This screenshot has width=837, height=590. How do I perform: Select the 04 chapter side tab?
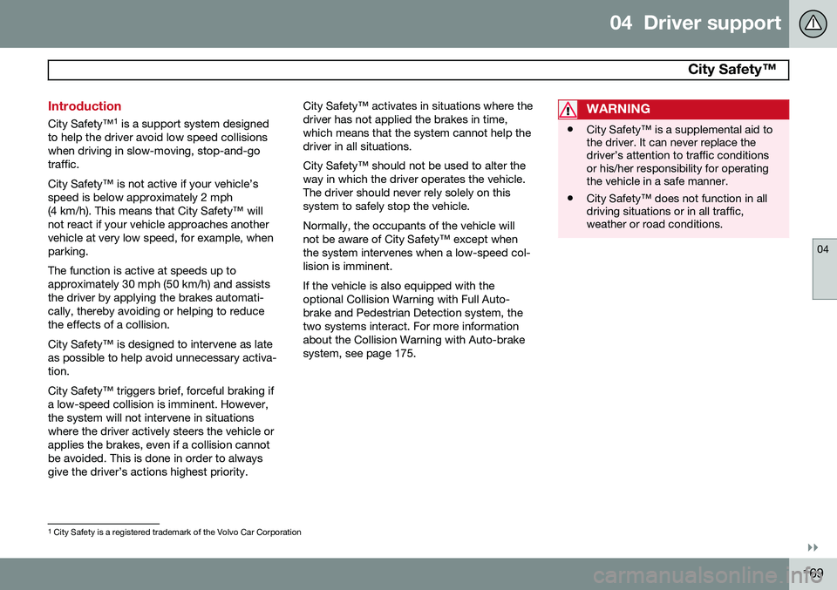click(x=824, y=269)
